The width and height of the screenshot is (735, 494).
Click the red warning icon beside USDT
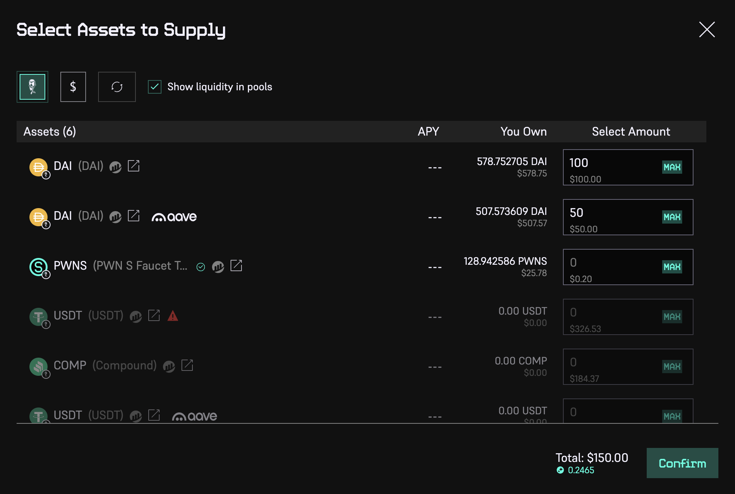173,316
